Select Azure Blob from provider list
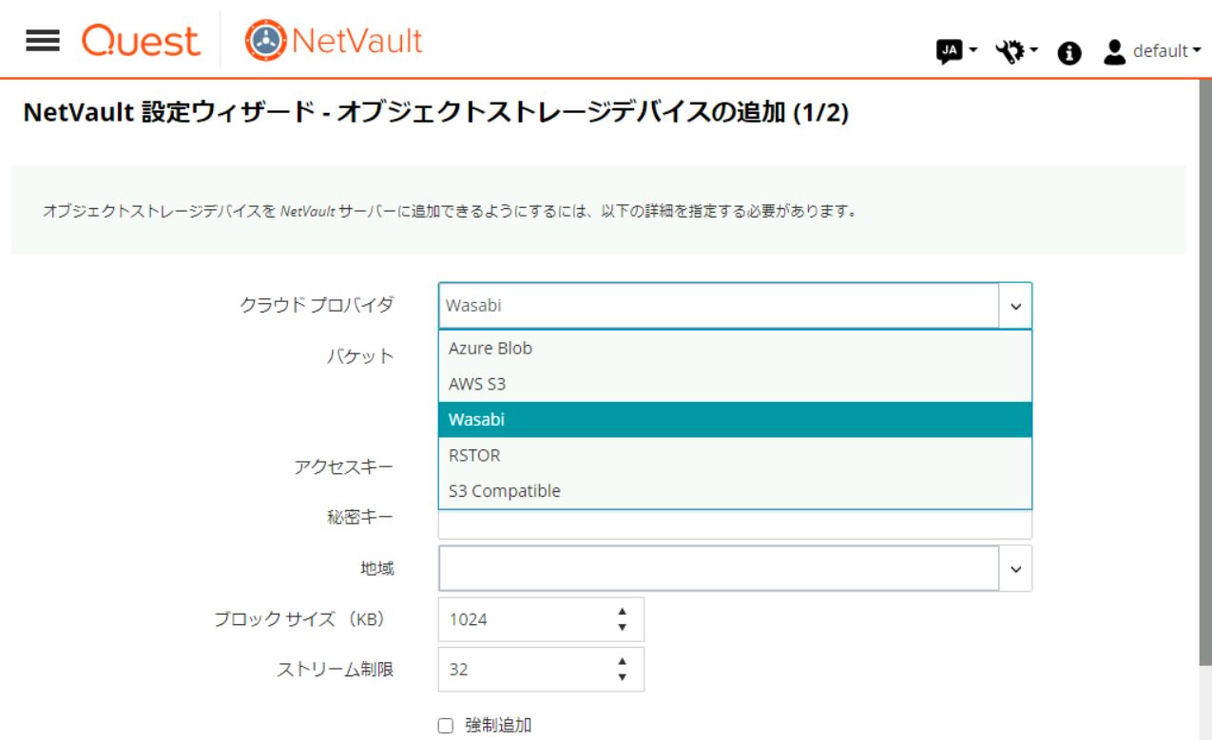The width and height of the screenshot is (1212, 740). pos(491,348)
